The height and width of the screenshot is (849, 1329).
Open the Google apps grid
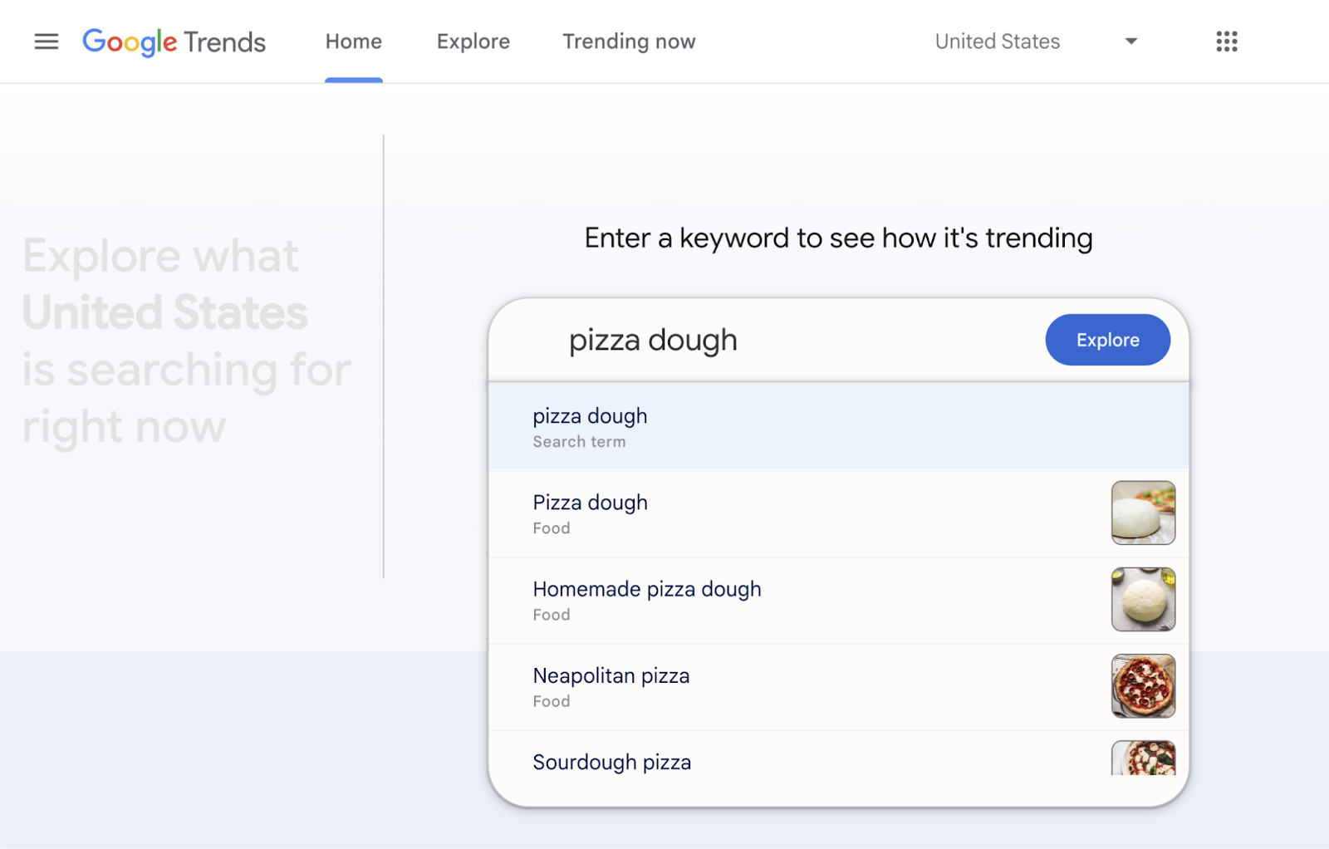click(1227, 42)
